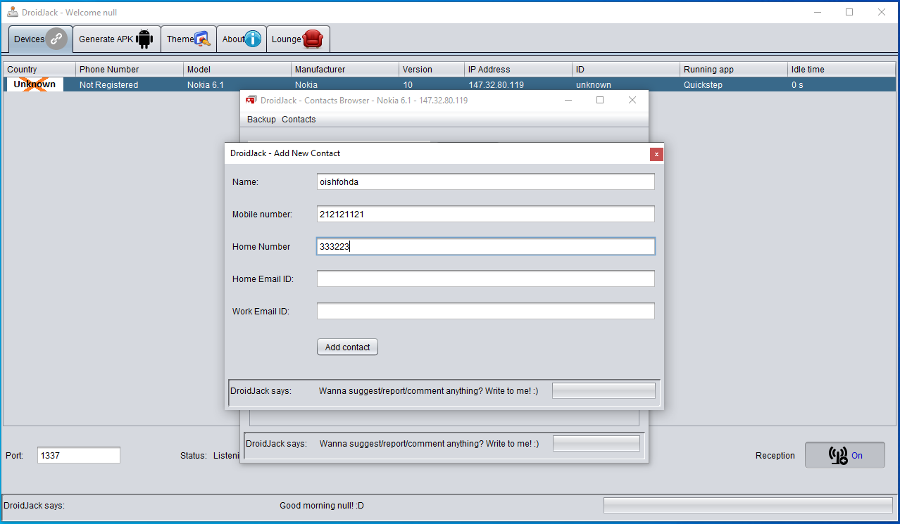
Task: Maximize the main DroidJack window
Action: coord(849,12)
